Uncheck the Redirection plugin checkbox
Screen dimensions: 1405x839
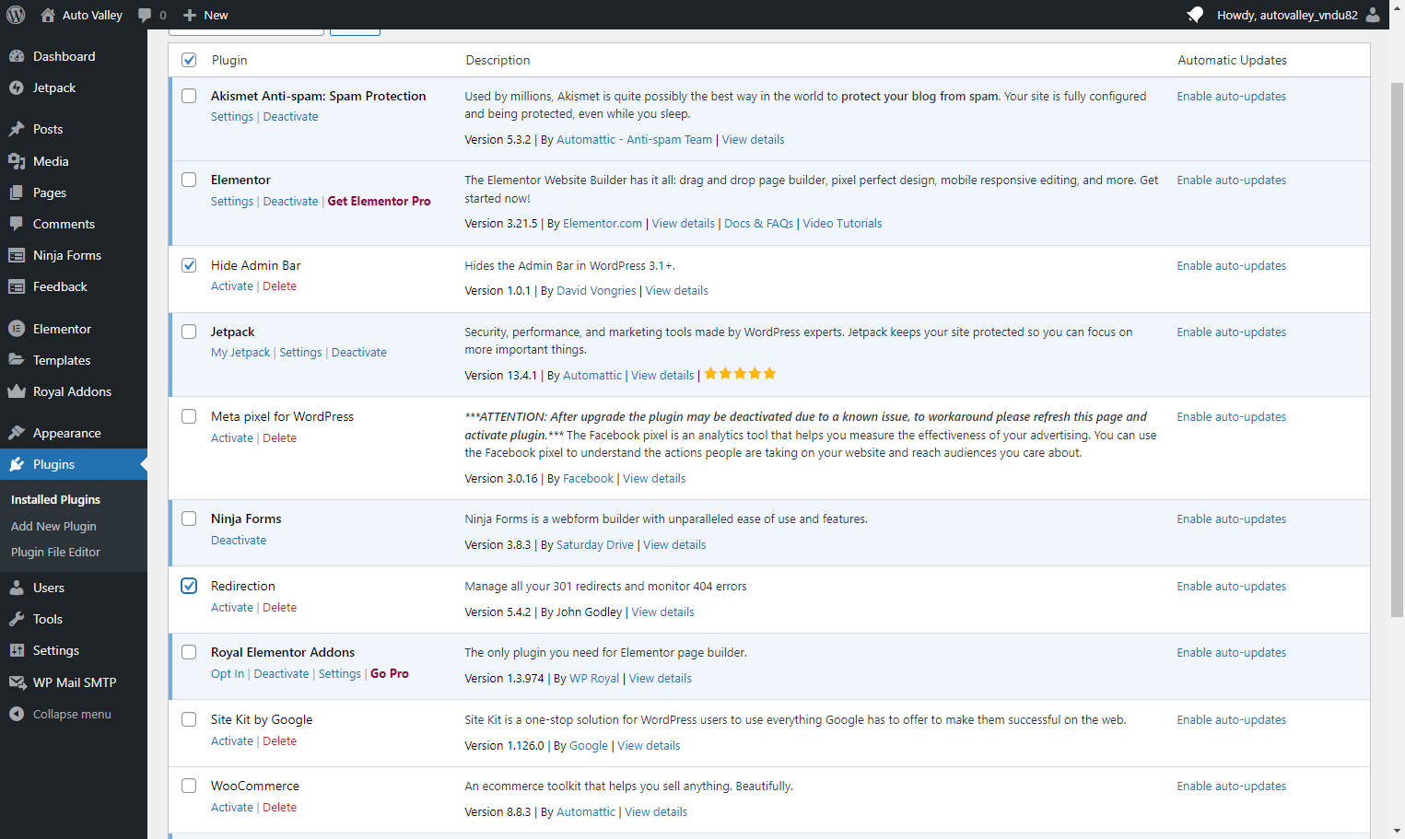[189, 586]
